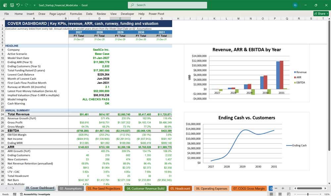Click horizontal scrollbar right arrow
The height and width of the screenshot is (196, 331).
click(x=325, y=188)
